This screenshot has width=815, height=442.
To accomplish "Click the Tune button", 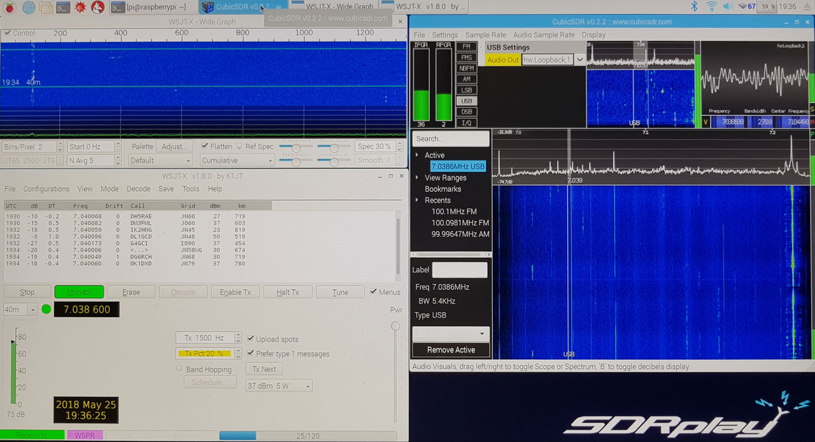I will pyautogui.click(x=340, y=292).
